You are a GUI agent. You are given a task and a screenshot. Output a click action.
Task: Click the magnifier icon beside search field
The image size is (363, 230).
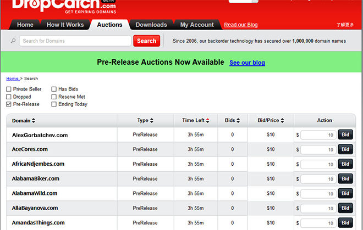tap(13, 41)
